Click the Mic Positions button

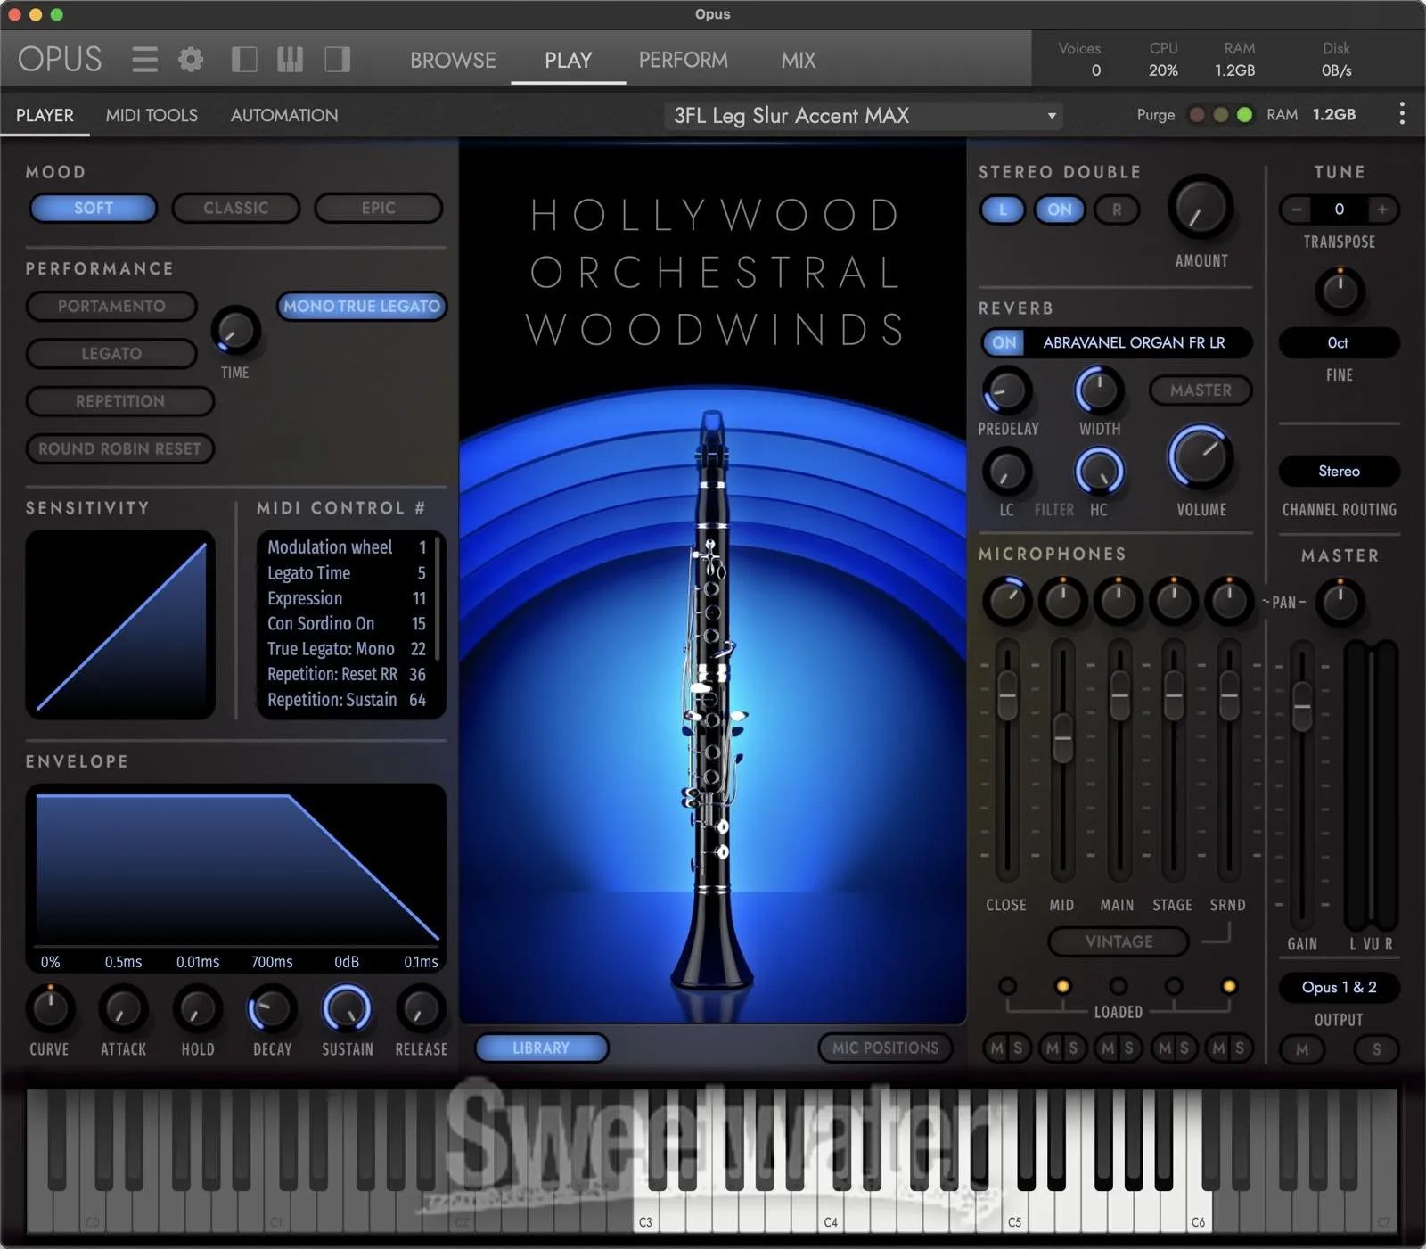[885, 1048]
